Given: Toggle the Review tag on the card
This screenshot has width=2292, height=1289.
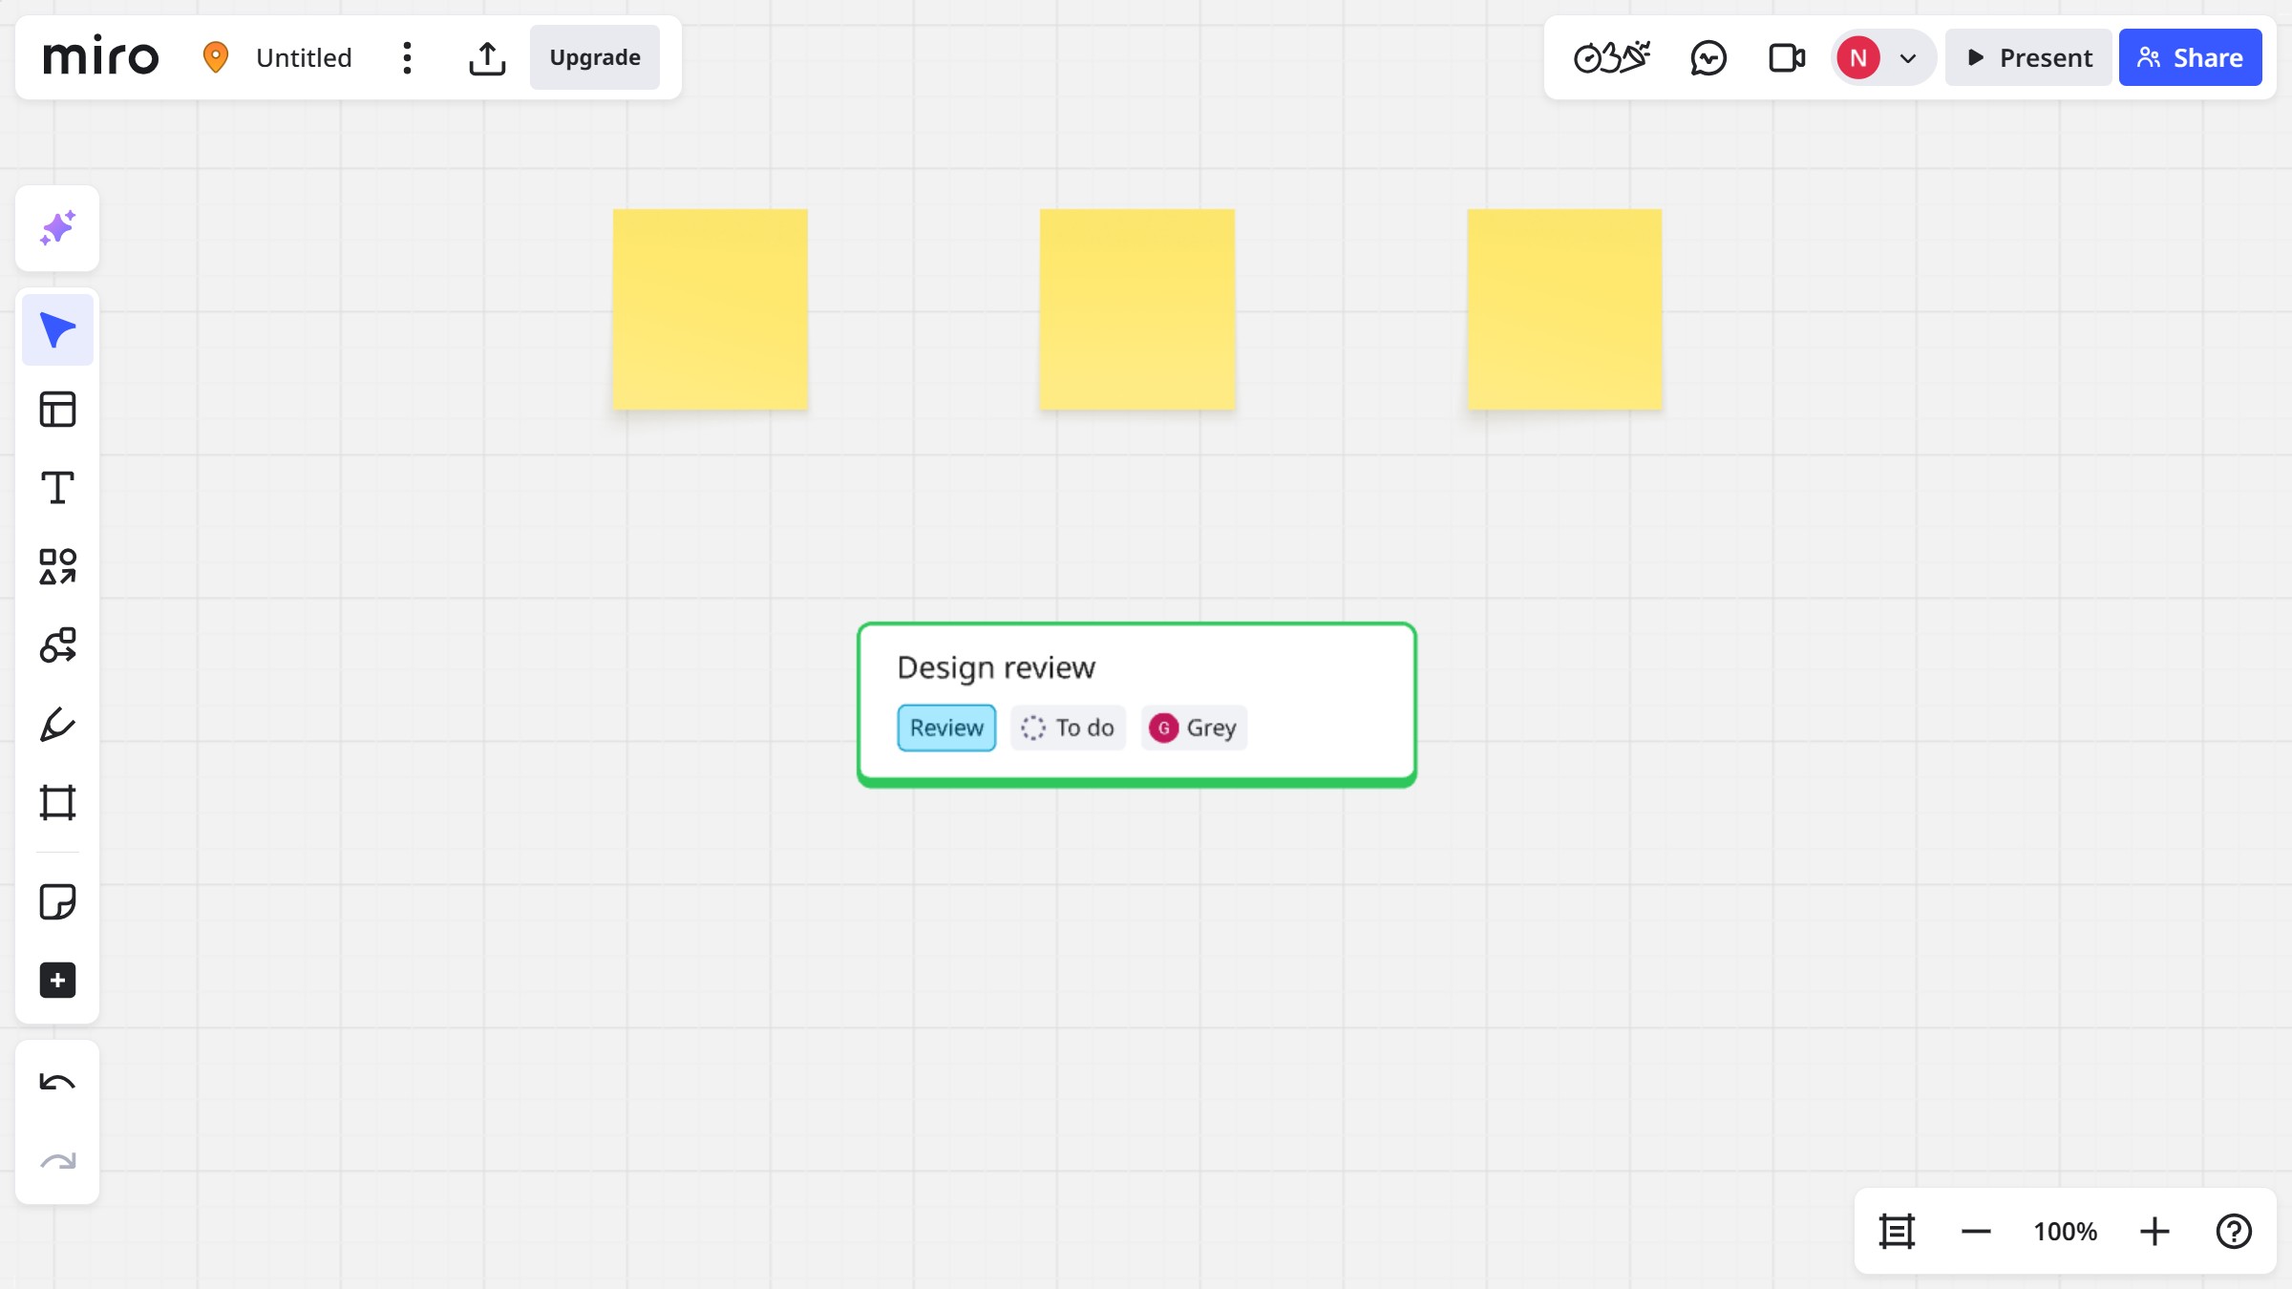Looking at the screenshot, I should [945, 727].
